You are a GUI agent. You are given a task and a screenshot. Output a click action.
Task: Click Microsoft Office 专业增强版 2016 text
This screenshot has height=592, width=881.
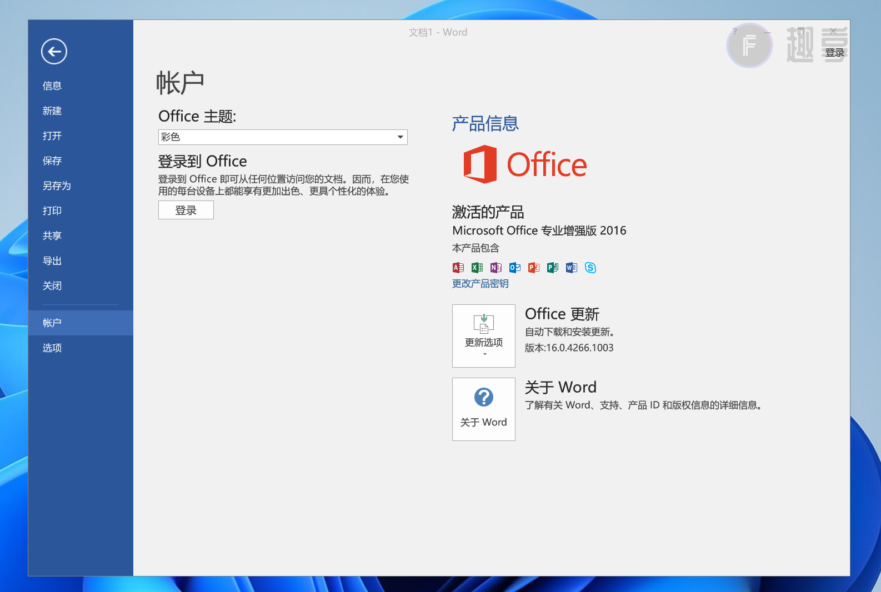(539, 230)
